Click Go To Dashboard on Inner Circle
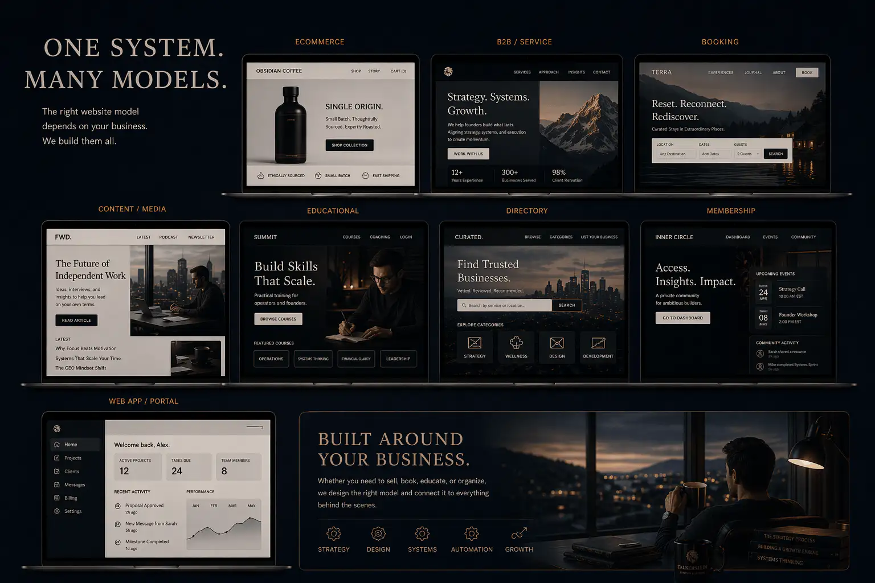This screenshot has width=875, height=583. [x=682, y=317]
